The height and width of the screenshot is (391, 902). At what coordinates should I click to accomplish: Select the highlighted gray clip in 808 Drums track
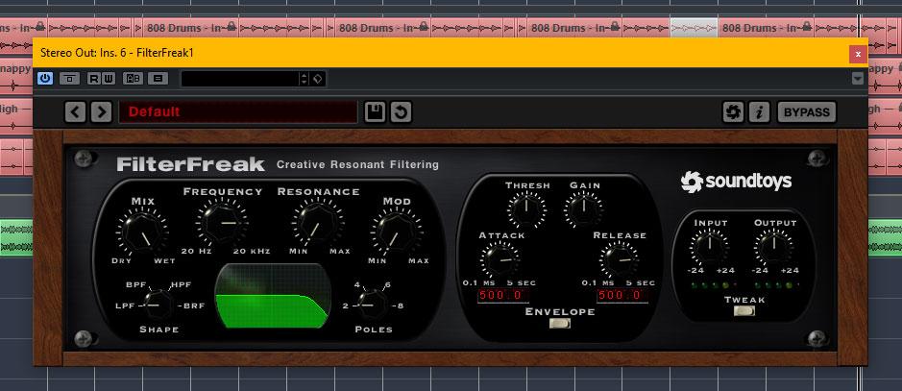694,27
